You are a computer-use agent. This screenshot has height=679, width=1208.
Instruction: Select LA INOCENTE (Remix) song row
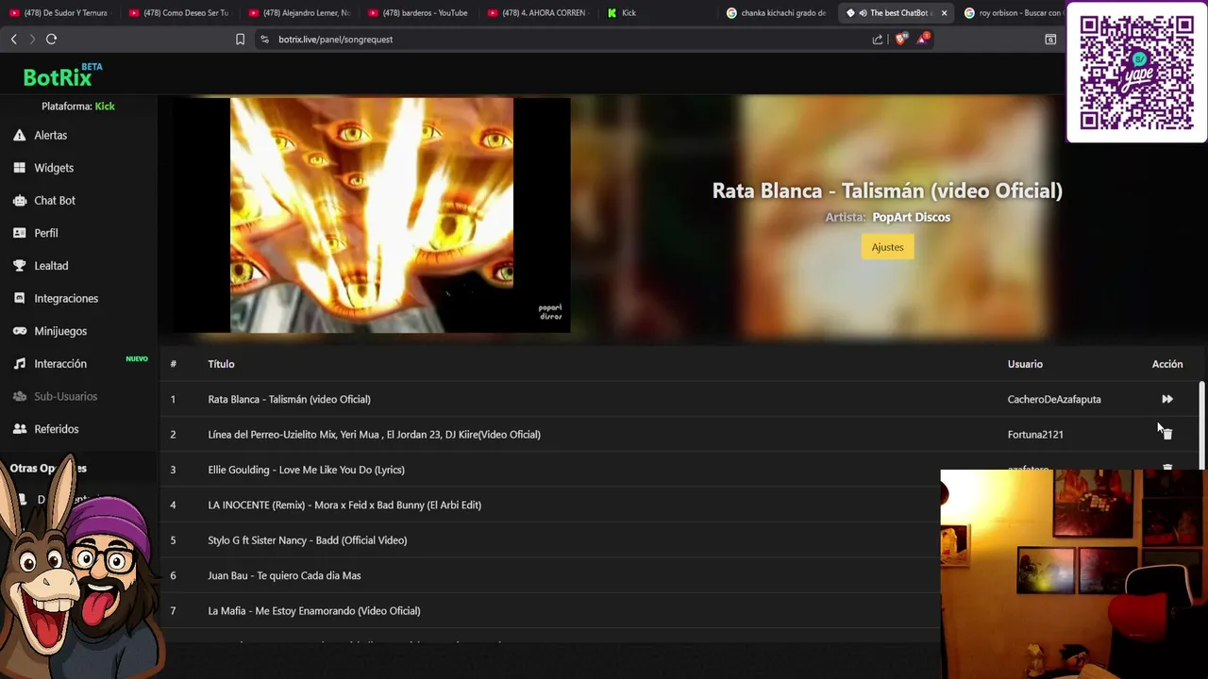tap(344, 505)
